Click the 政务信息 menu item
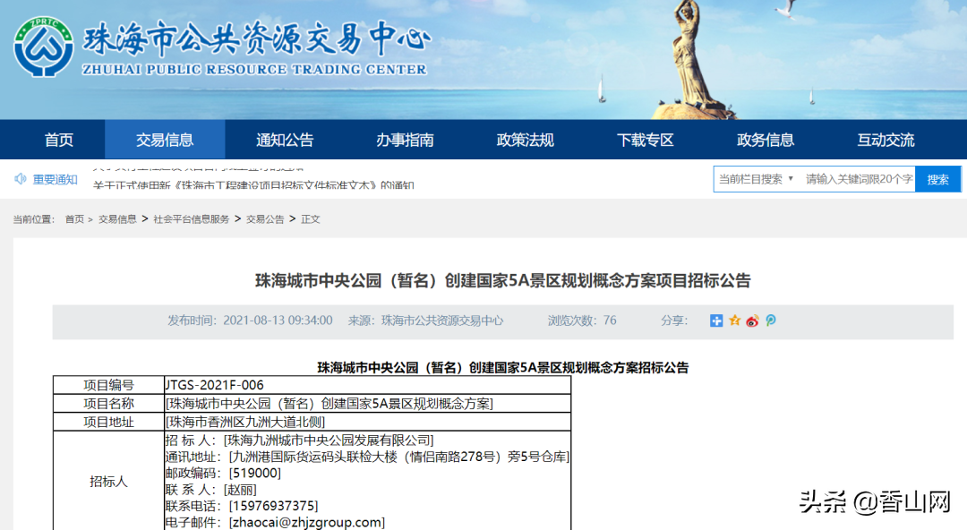Screen dimensions: 967x530 tap(766, 140)
